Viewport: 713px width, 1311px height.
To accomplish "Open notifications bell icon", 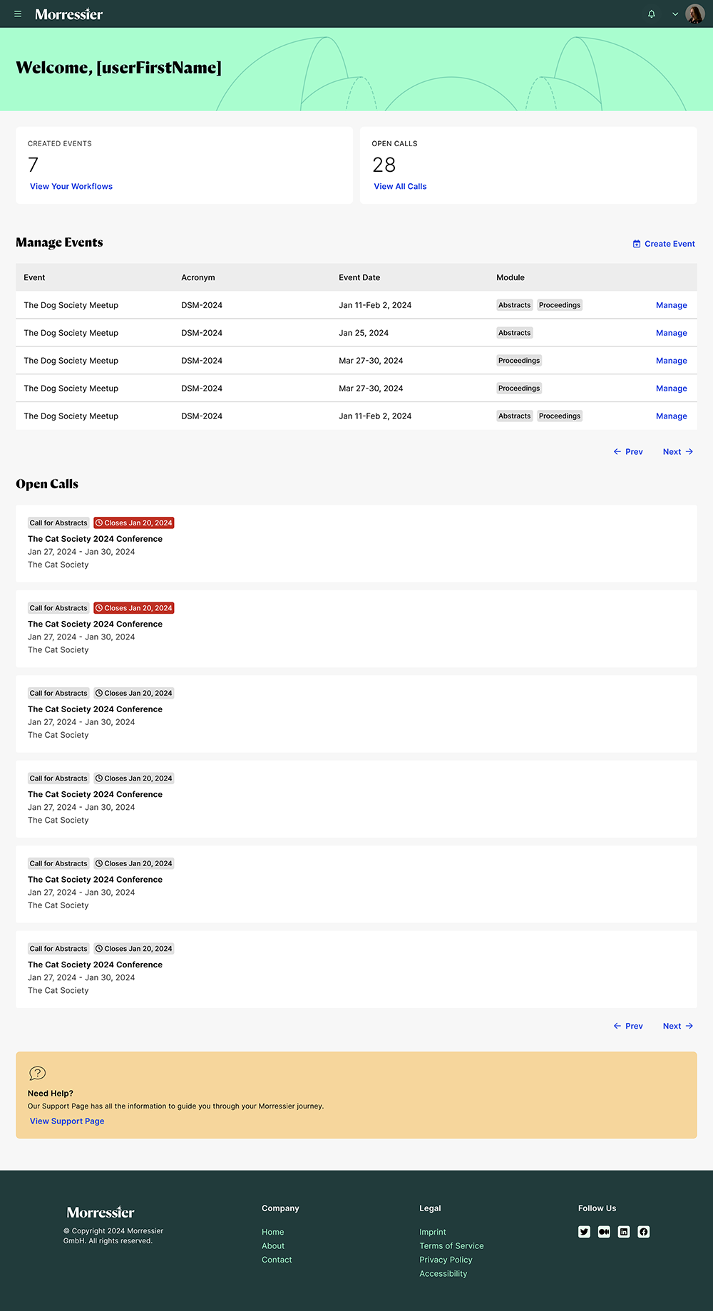I will tap(651, 14).
